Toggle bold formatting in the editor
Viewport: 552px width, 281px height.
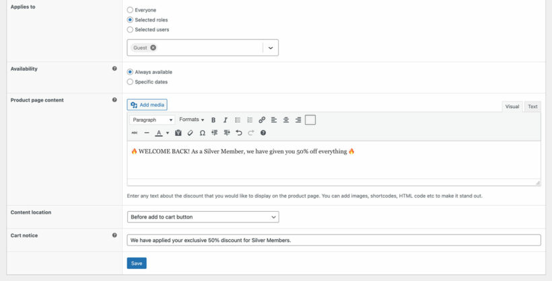[213, 120]
